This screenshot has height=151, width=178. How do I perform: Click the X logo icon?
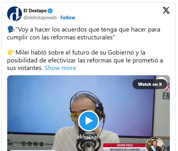coord(166,10)
